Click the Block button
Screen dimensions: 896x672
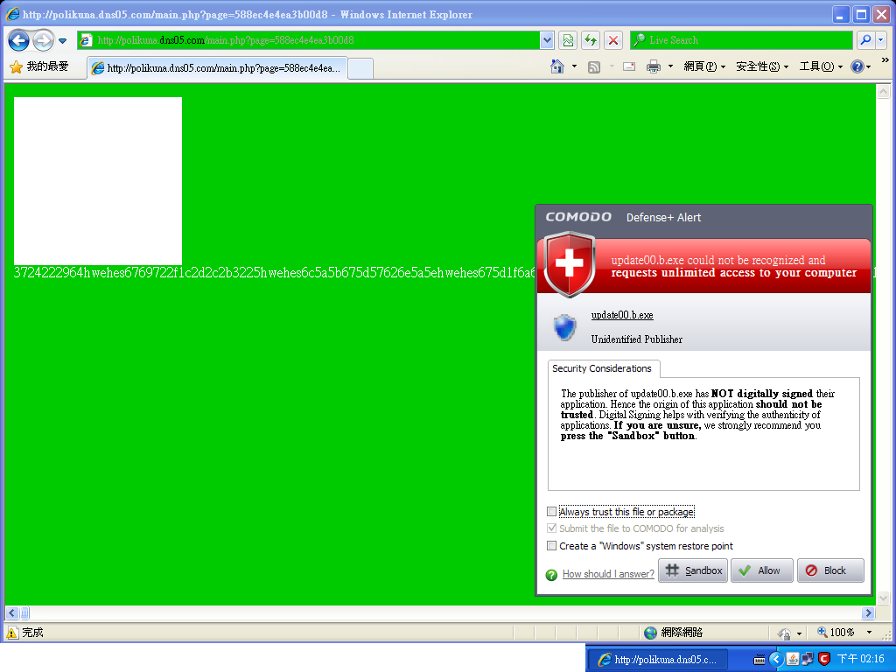(830, 570)
